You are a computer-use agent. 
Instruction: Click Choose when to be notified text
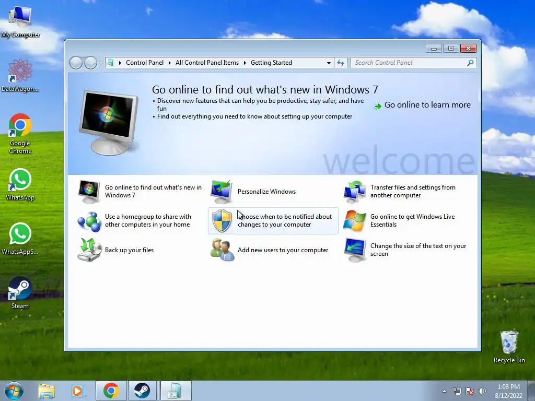[x=285, y=221]
